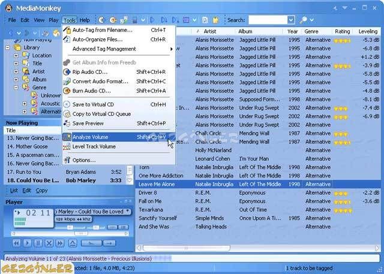Screen dimensions: 384x274
Task: Click the List button under Now Playing
Action: [14, 191]
